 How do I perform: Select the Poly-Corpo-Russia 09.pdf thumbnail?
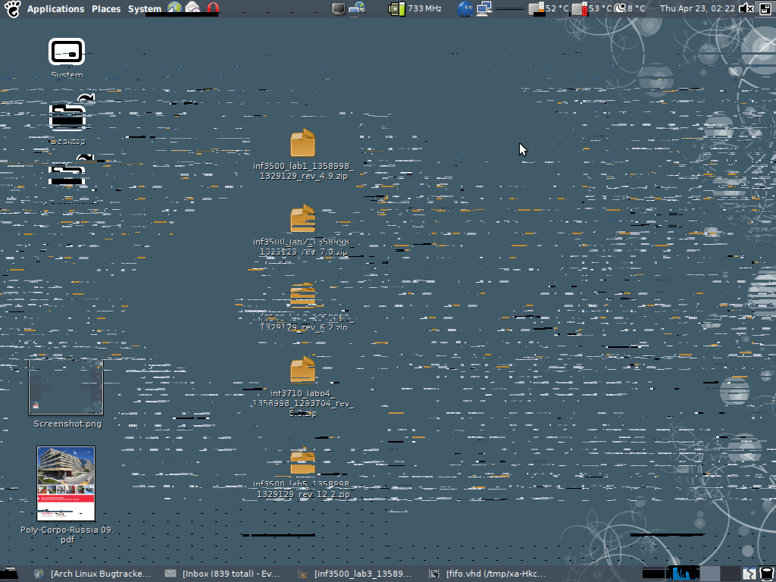tap(66, 483)
